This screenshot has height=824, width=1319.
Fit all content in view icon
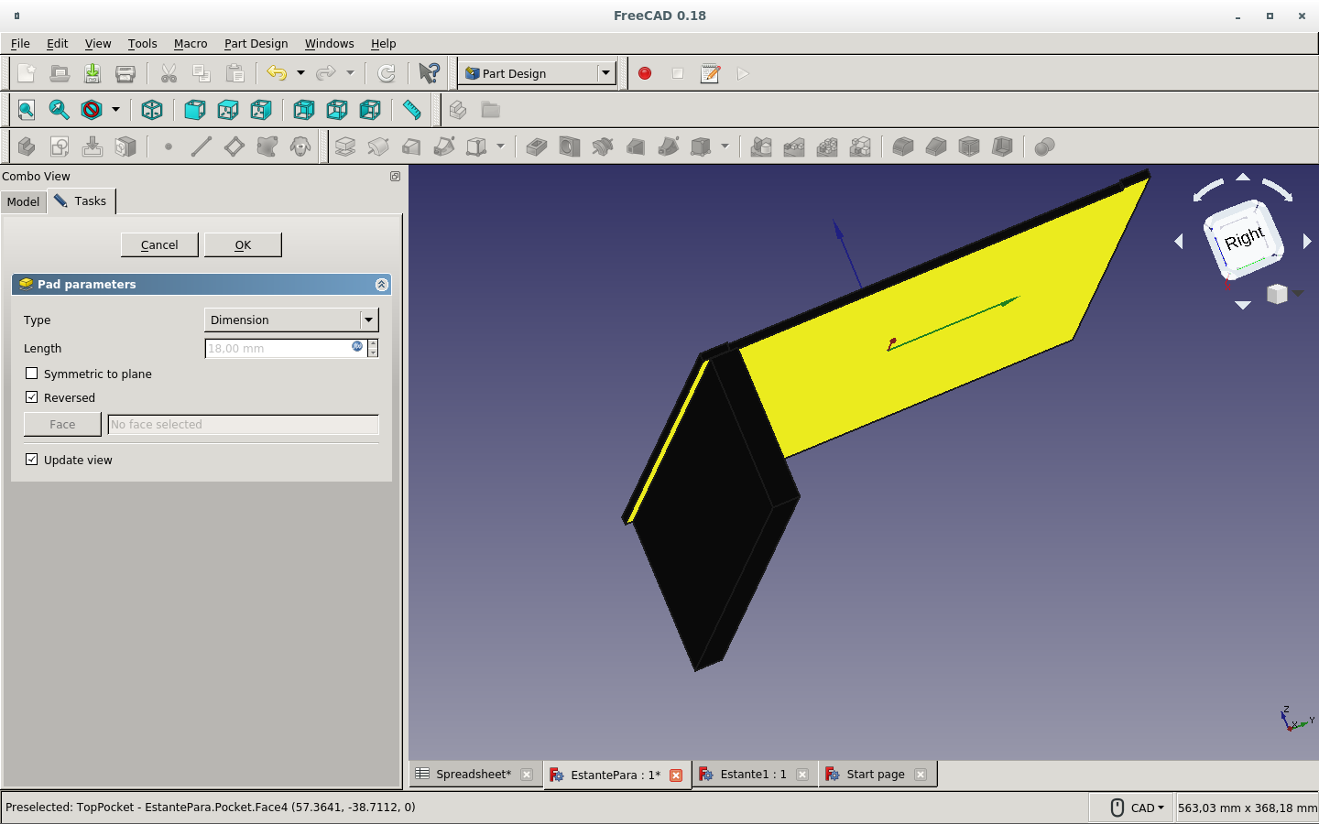(27, 110)
